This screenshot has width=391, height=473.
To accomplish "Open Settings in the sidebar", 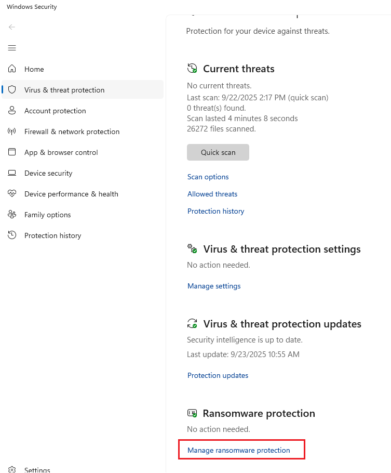I will pyautogui.click(x=83, y=470).
